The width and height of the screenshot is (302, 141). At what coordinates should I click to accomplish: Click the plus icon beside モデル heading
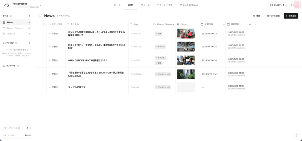29,16
